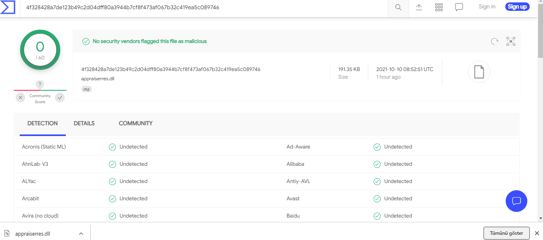Click the community score question mark

pos(39,84)
